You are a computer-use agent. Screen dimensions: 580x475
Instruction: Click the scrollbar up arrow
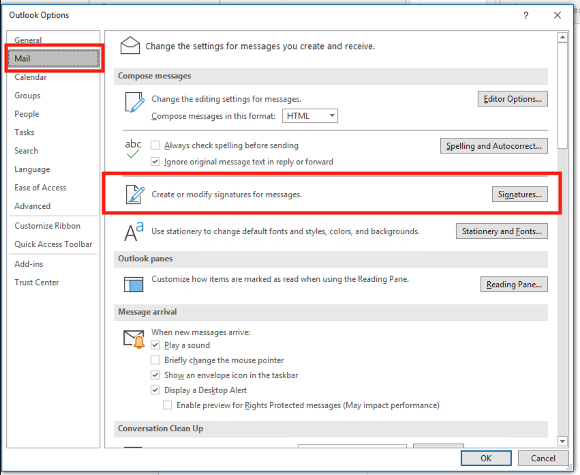562,37
